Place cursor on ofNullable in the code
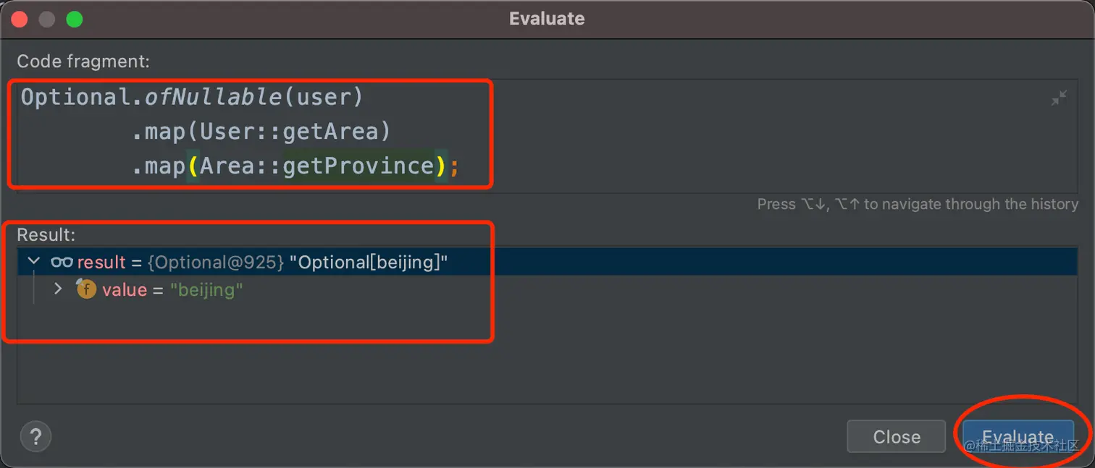The width and height of the screenshot is (1095, 468). point(212,97)
